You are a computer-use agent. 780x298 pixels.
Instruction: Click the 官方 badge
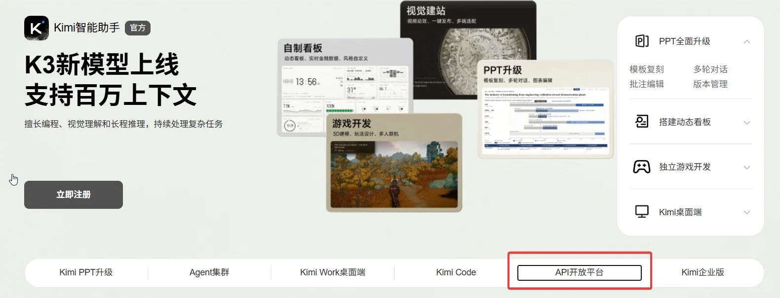click(x=138, y=28)
